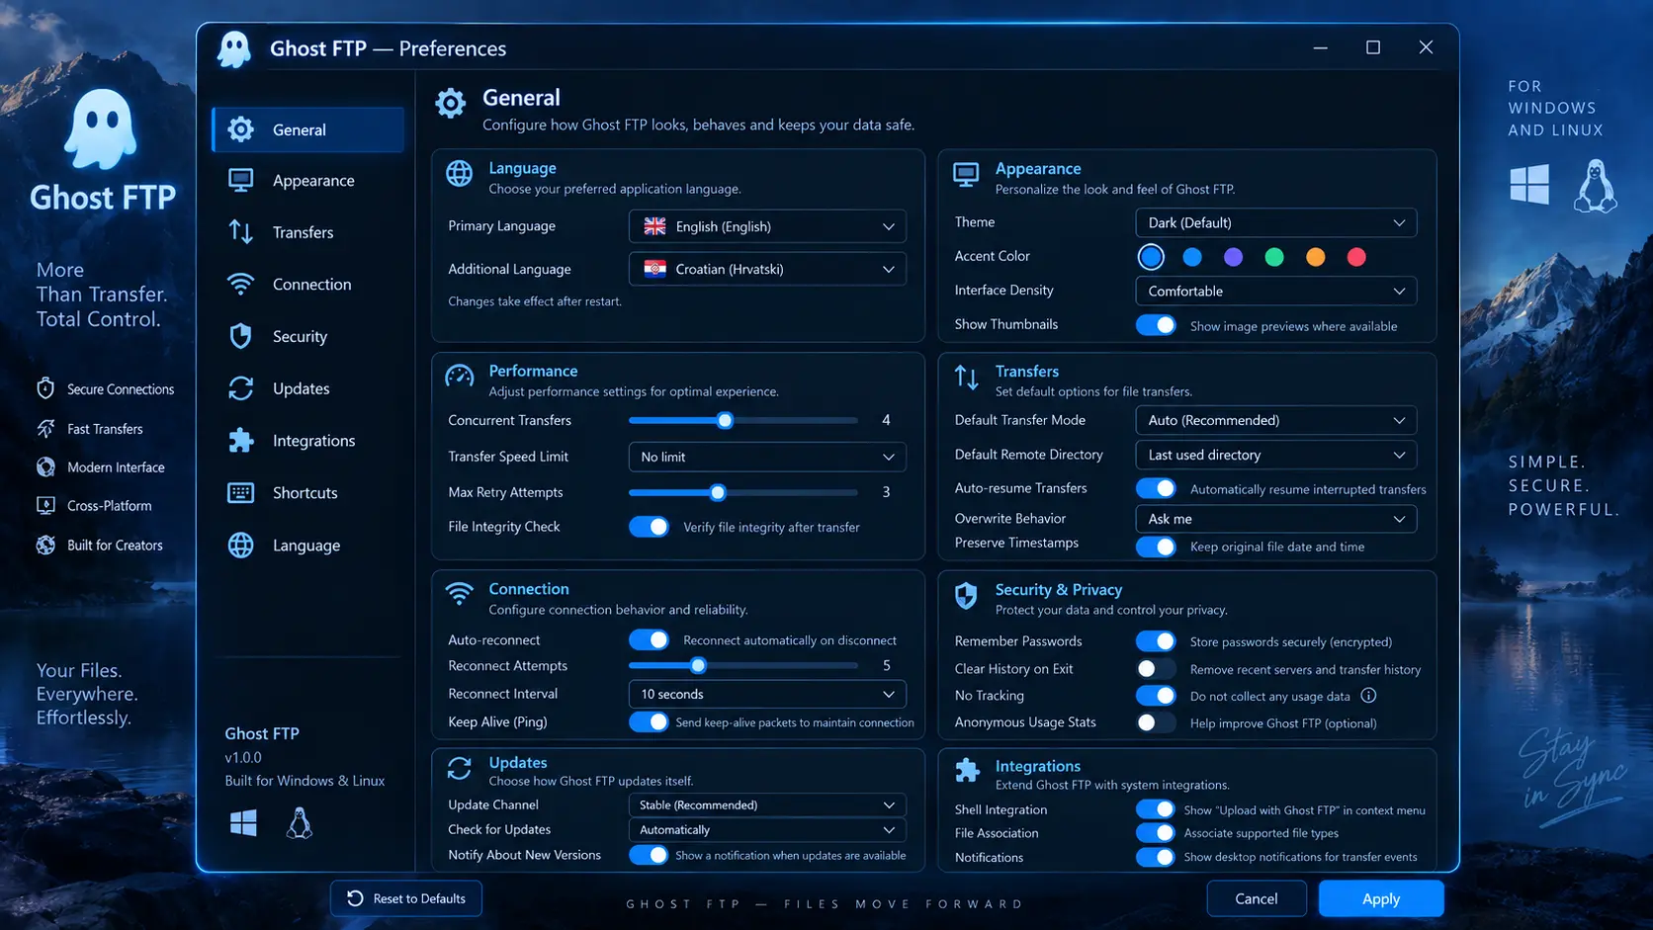Click the Fast Transfers rocket icon on banner

pyautogui.click(x=45, y=428)
